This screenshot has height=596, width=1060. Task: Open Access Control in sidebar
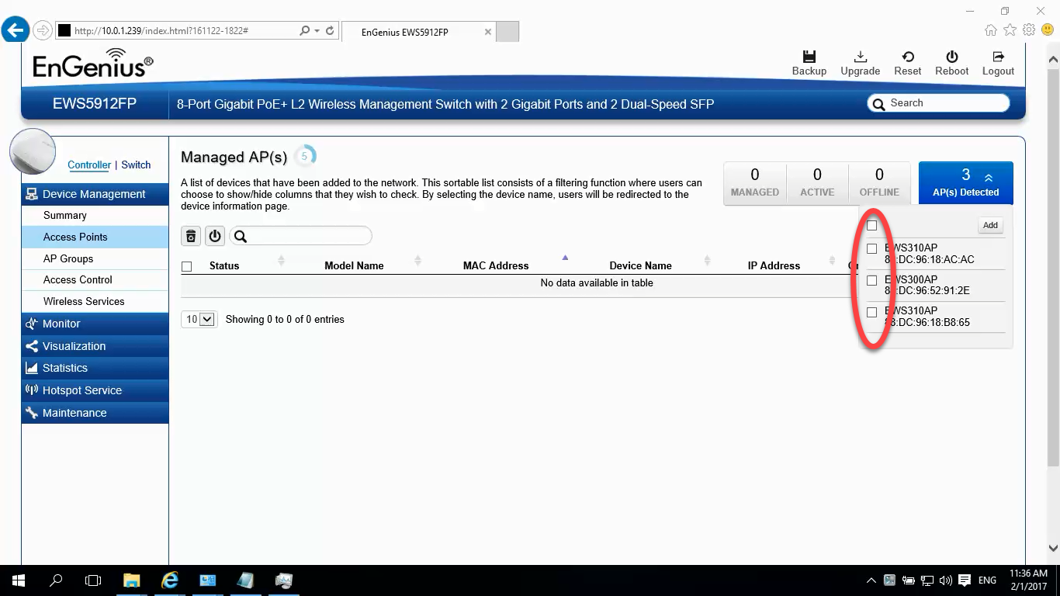click(95, 279)
